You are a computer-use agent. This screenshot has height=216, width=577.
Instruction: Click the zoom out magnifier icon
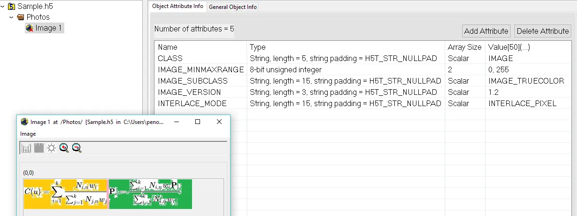[x=77, y=148]
